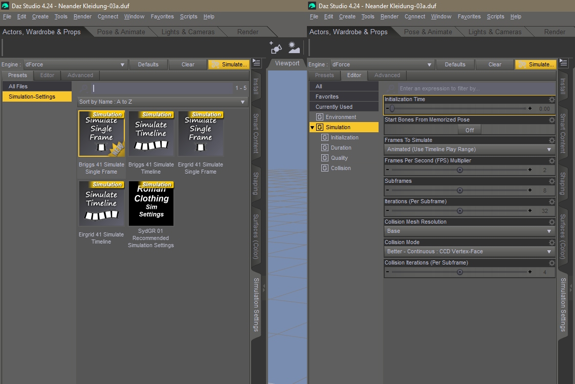The image size is (575, 384).
Task: Click the Initialization Time slider handle
Action: click(x=392, y=108)
